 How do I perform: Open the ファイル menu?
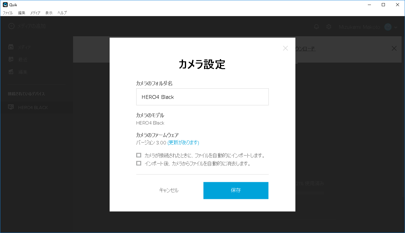8,13
